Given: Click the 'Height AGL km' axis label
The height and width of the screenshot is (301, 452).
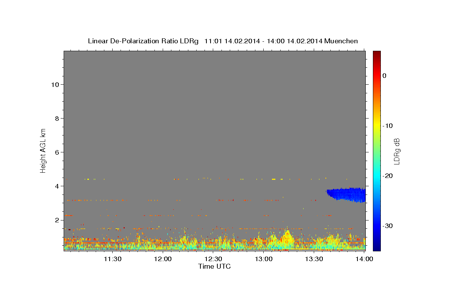Looking at the screenshot, I should [43, 150].
